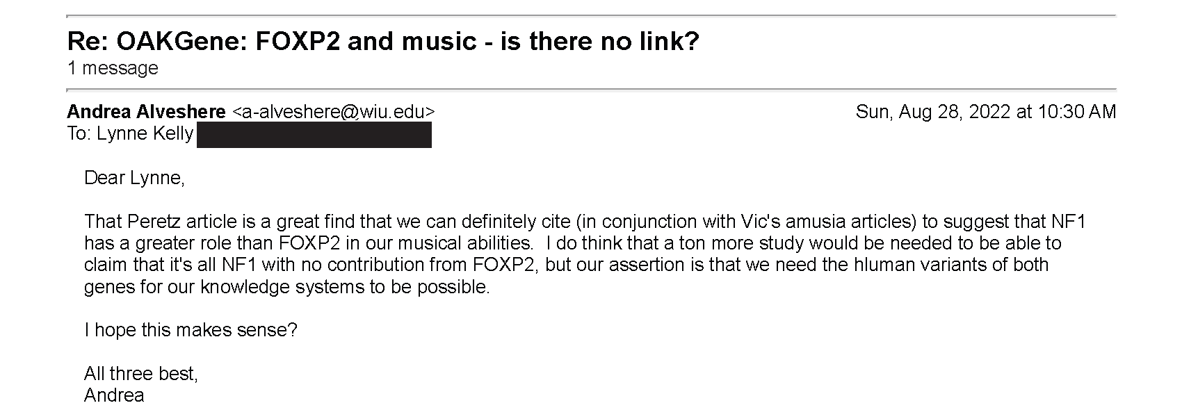Click recipient name Lynne Kelly

[145, 133]
